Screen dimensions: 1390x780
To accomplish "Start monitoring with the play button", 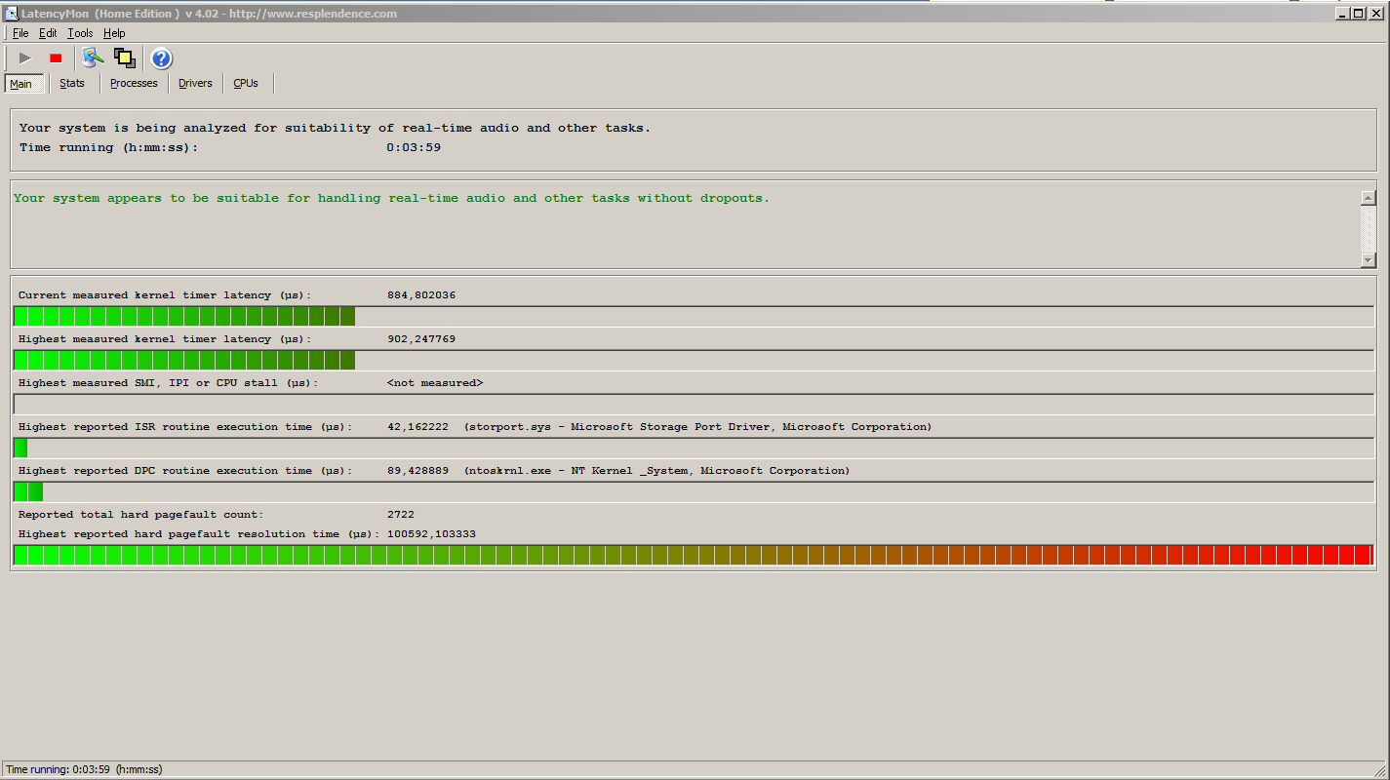I will pos(25,58).
